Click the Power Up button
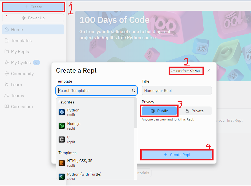 (x=33, y=18)
